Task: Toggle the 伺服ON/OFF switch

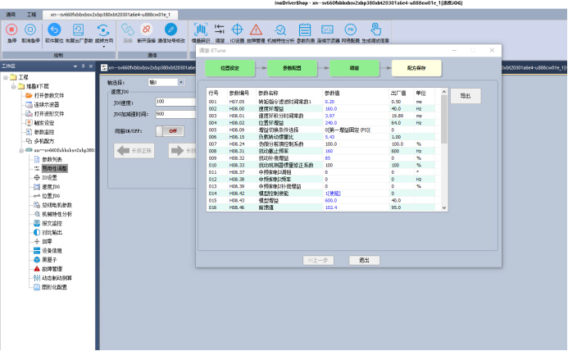Action: (172, 130)
